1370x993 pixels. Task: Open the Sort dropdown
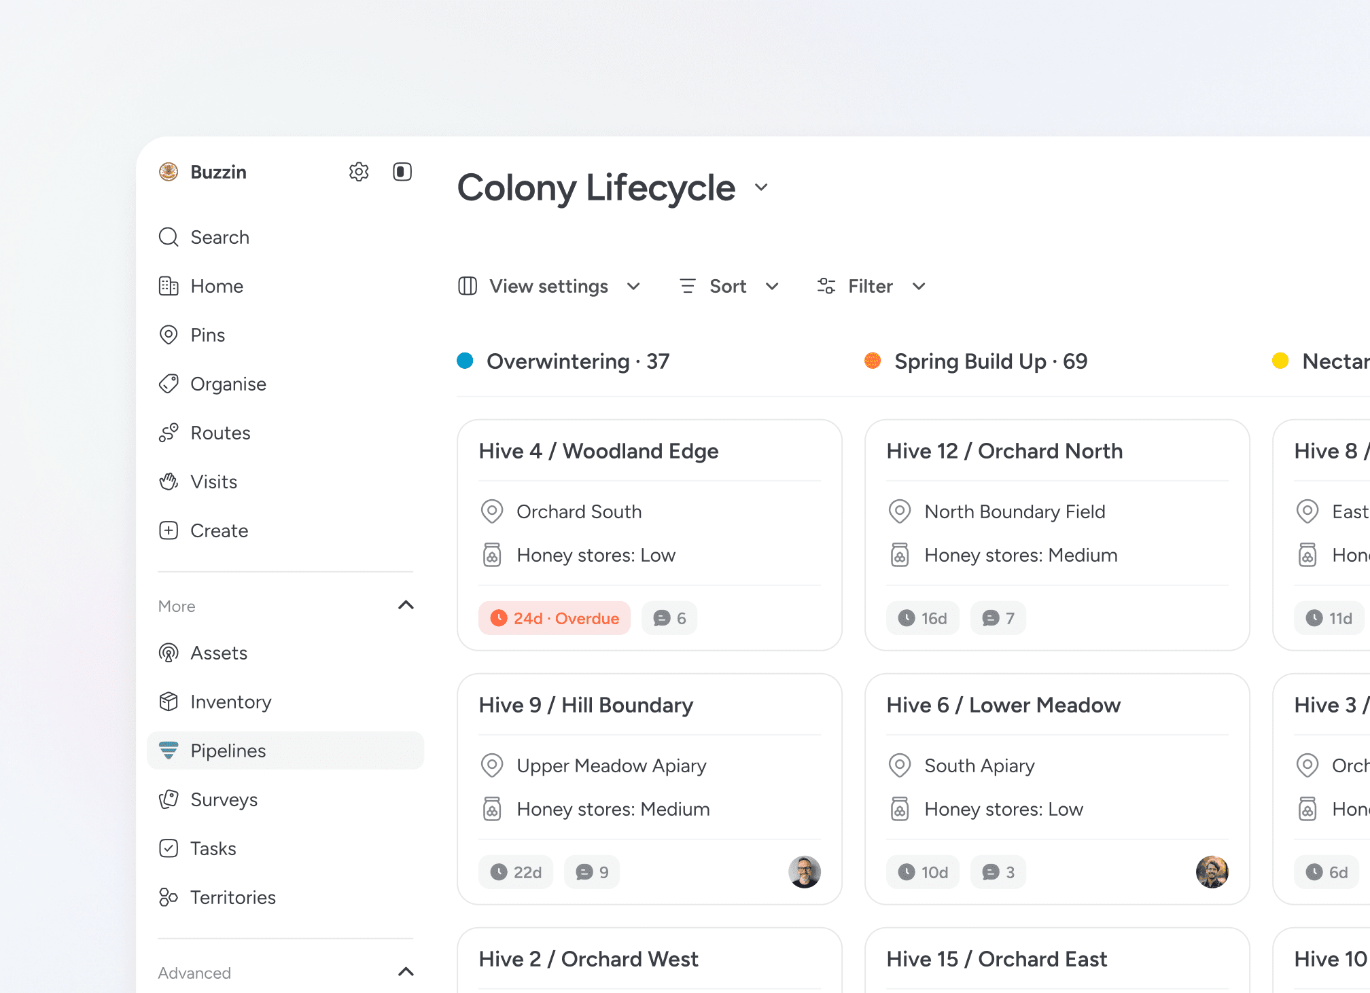click(728, 286)
